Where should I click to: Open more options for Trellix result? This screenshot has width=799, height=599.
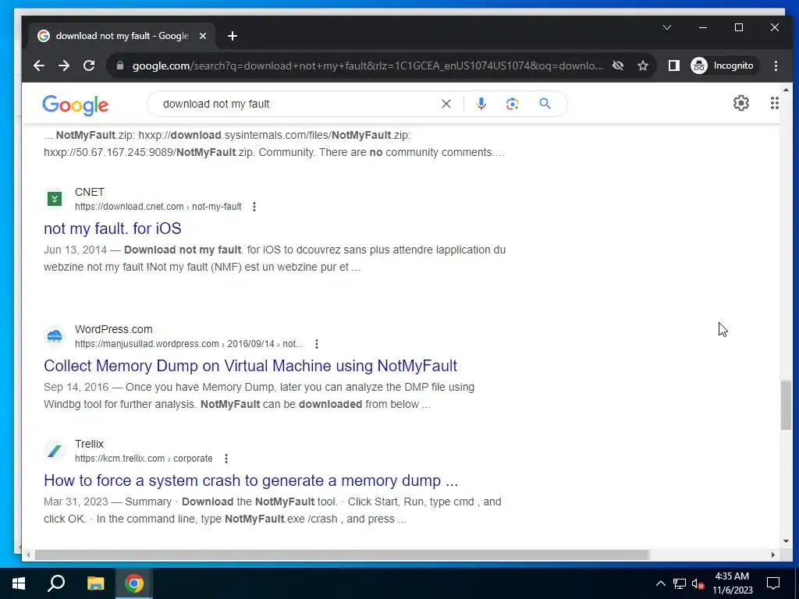click(226, 459)
